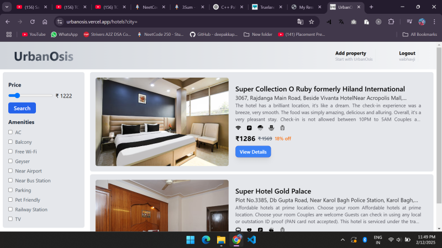Open the volume speaker tray icon
The image size is (442, 248).
pos(398,240)
